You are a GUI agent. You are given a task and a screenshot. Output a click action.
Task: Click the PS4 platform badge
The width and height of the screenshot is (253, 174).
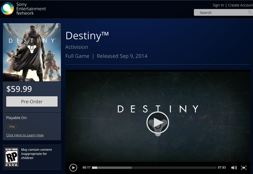point(12,127)
